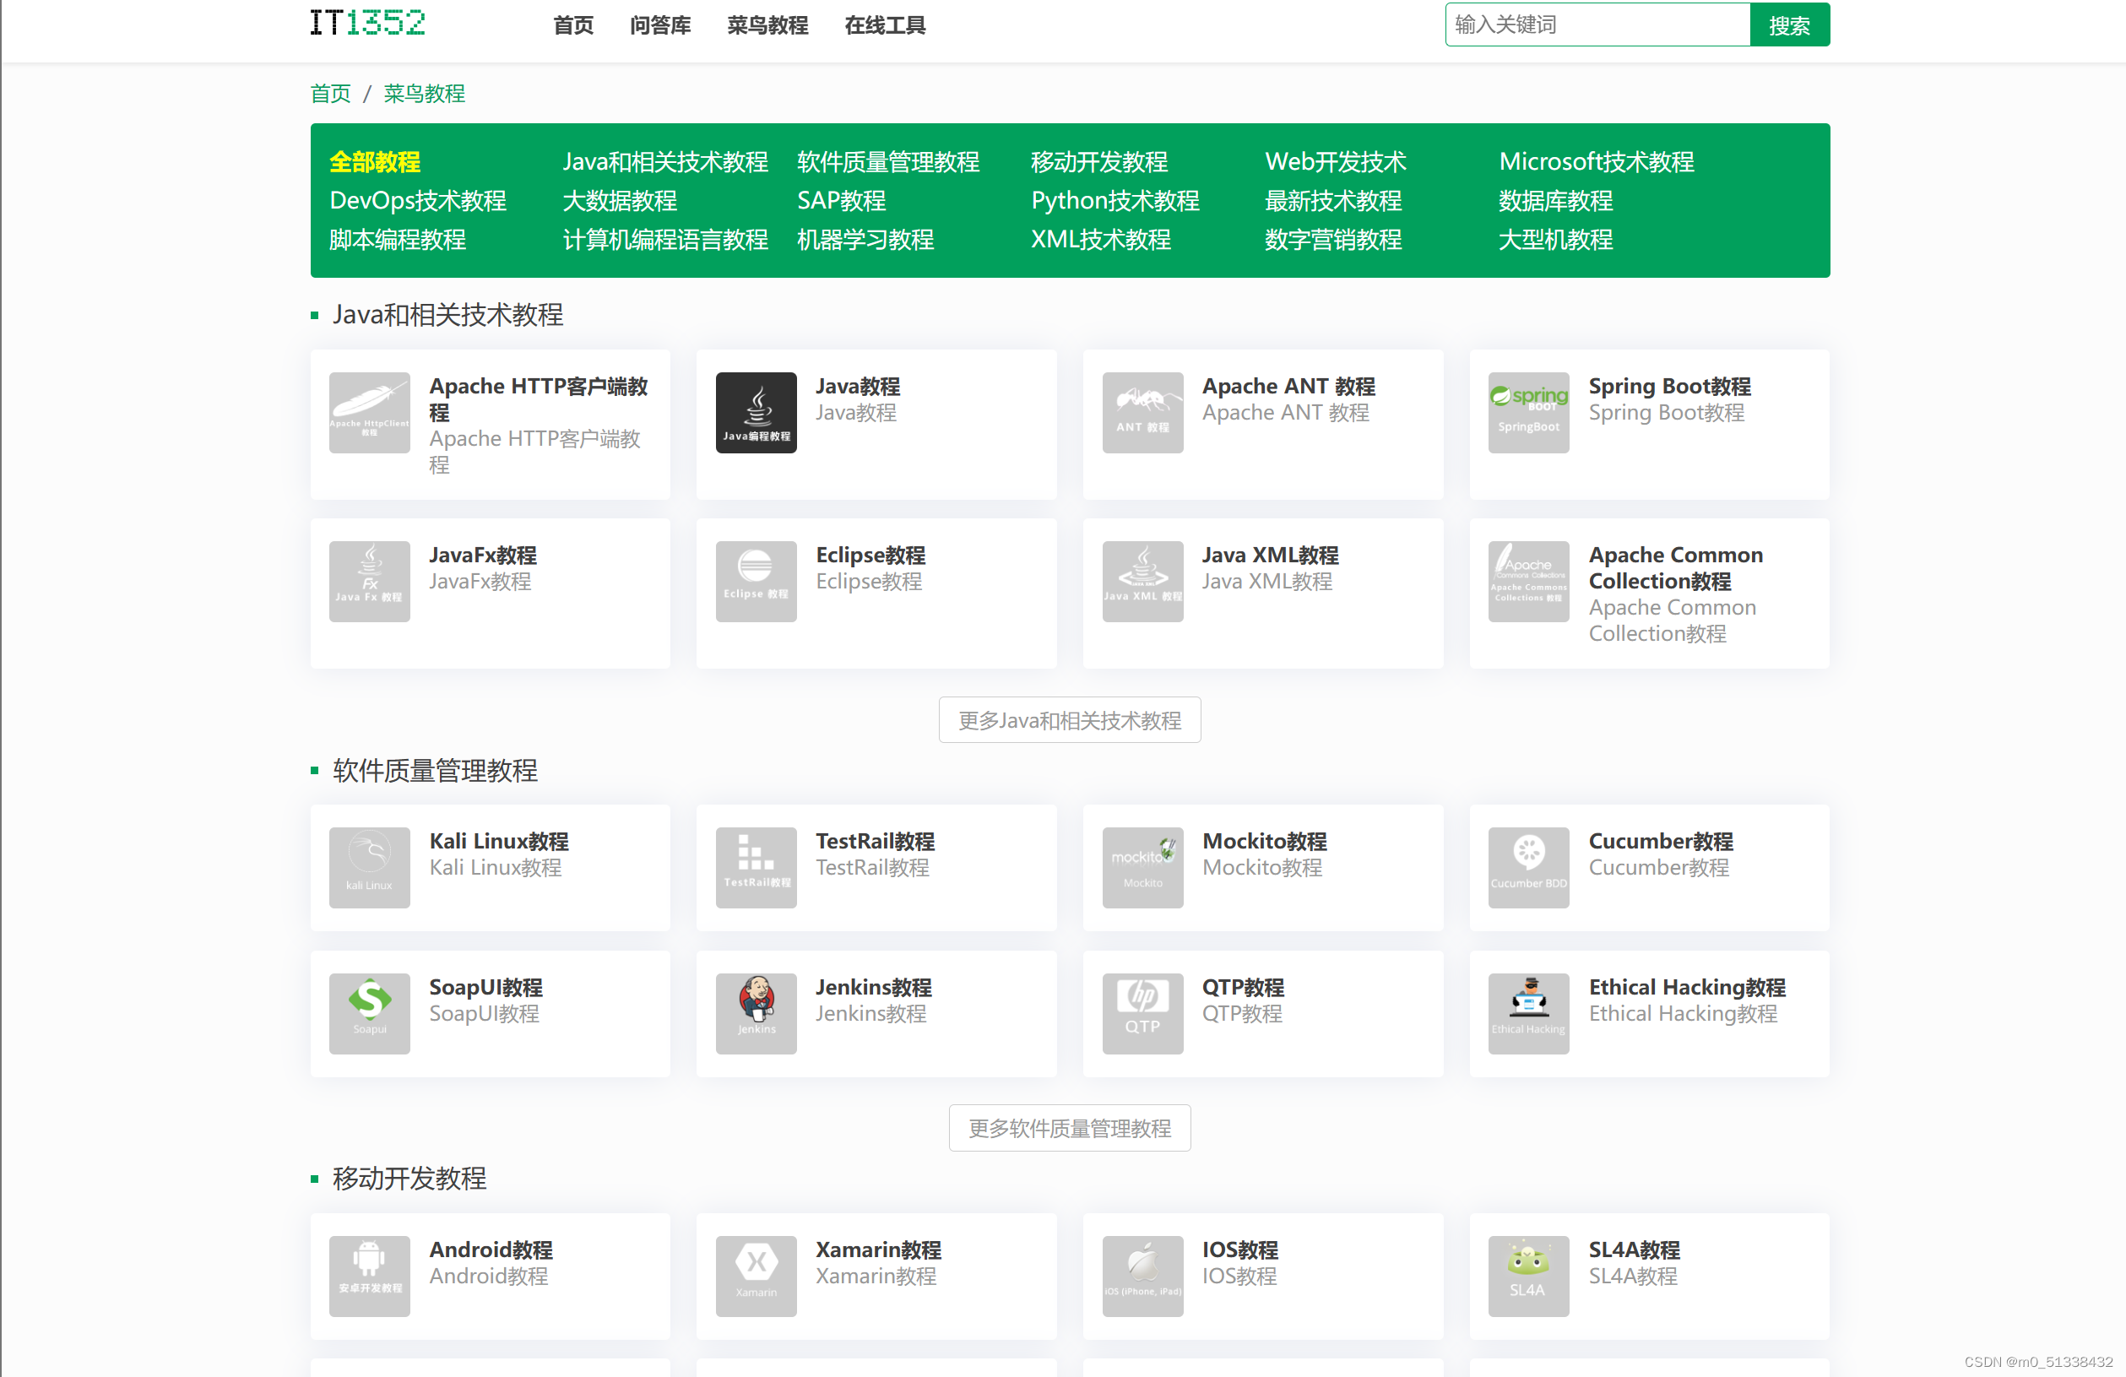This screenshot has height=1377, width=2126.
Task: Focus the 输入关键词 search field
Action: coord(1597,25)
